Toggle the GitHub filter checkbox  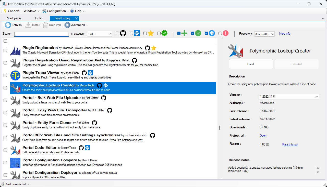point(117,33)
